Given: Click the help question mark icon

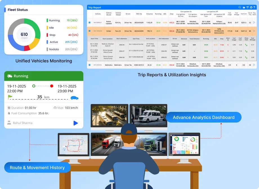Looking at the screenshot, I should coord(254,7).
